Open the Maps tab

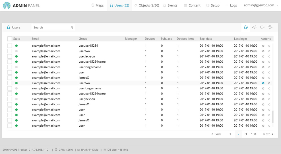(x=98, y=6)
